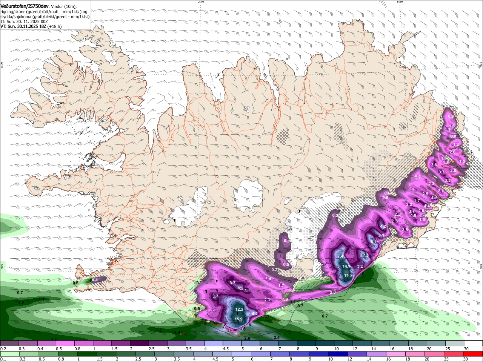Viewport: 483px width, 362px height.
Task: Click the 0.4 value on Reykjanes peninsula
Action: coord(95,280)
